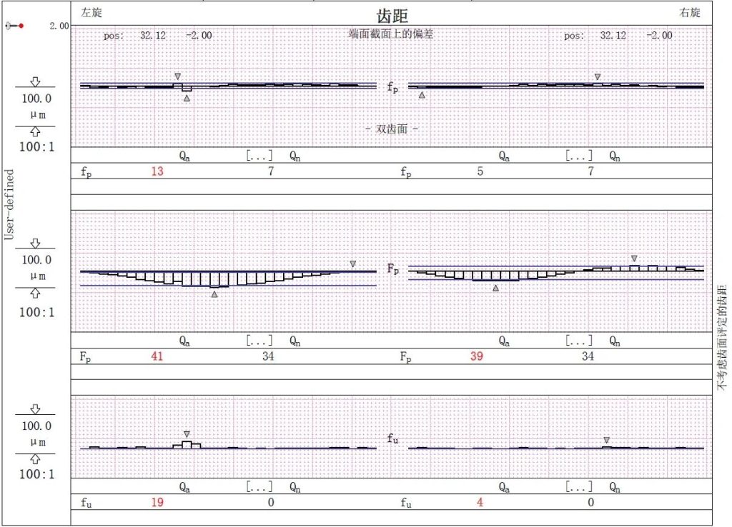Click the up arrow below the bottom fu scale
The image size is (732, 527).
coord(35,459)
